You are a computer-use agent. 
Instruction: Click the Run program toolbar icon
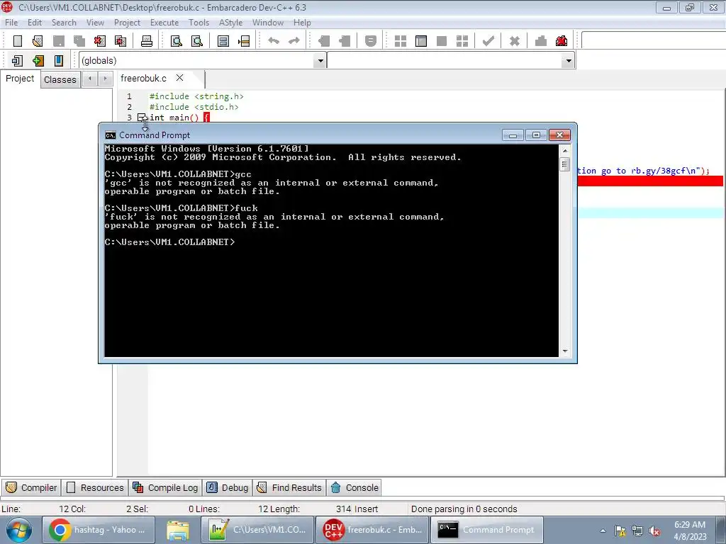point(421,41)
